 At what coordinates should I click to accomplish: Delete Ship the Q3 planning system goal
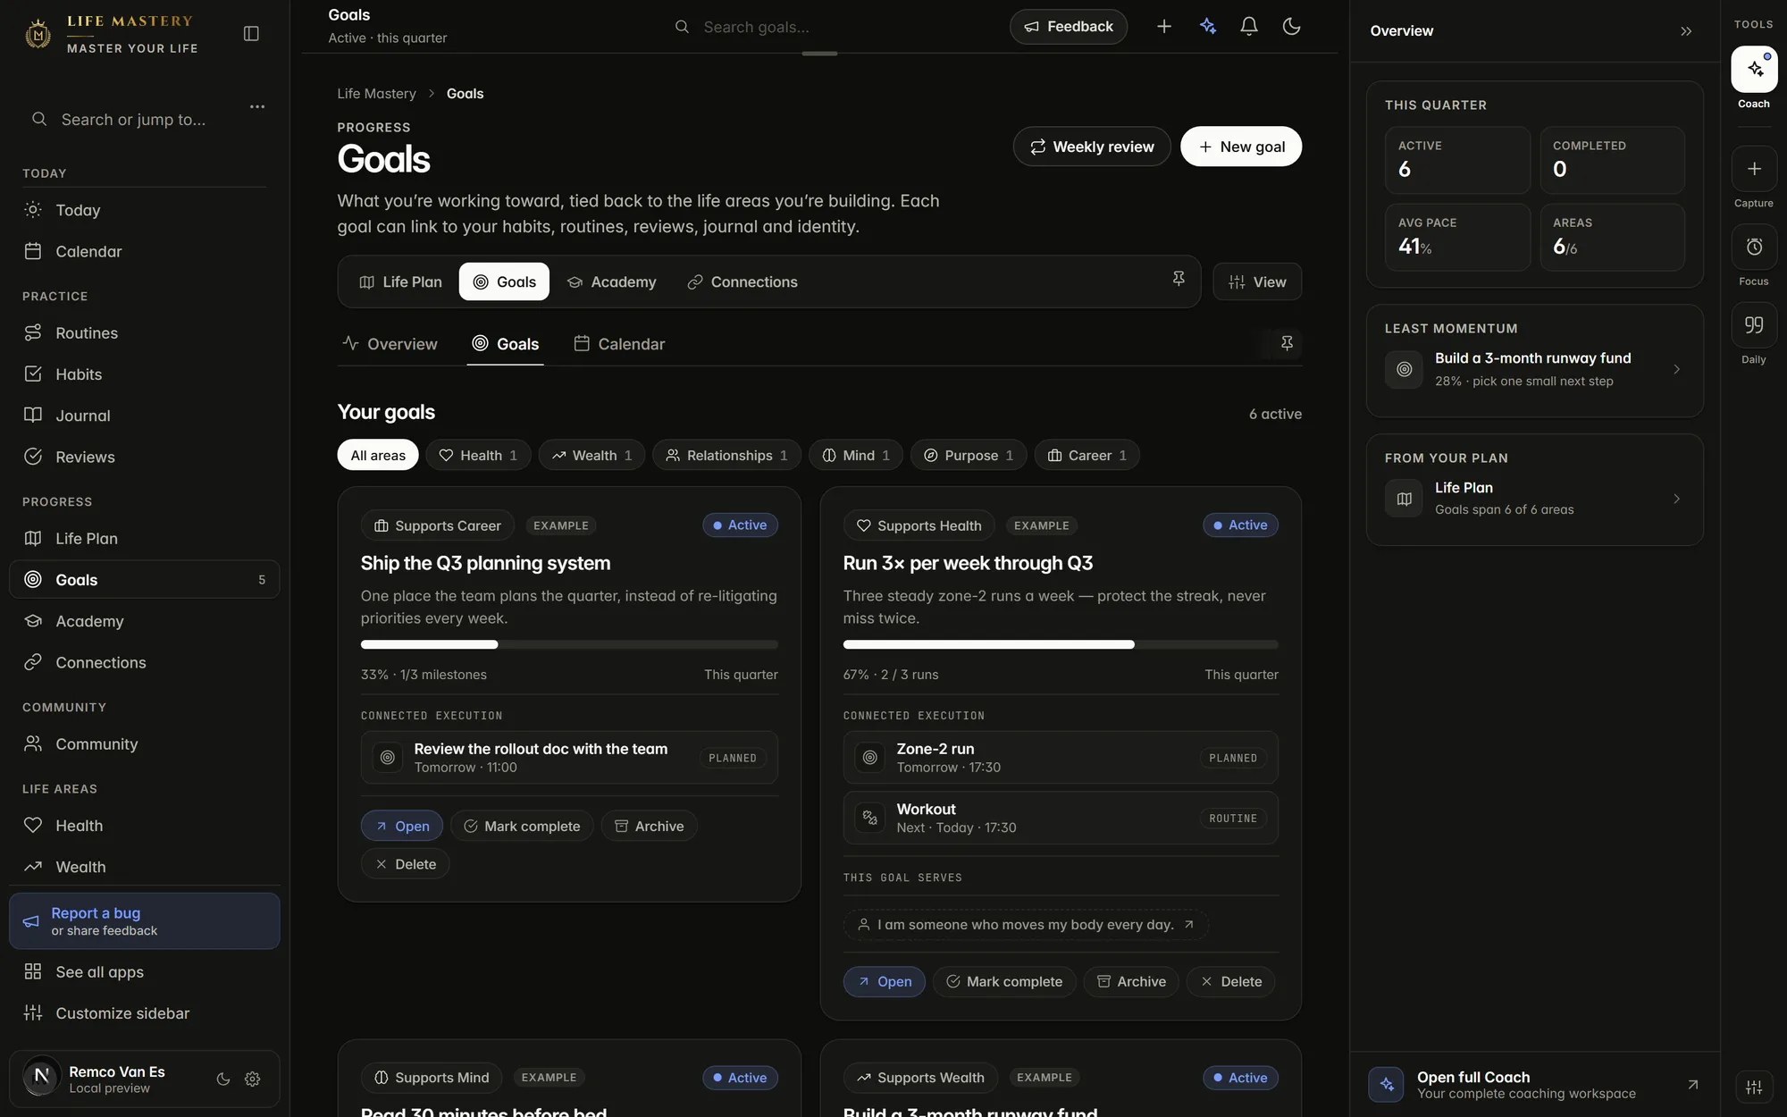click(406, 864)
